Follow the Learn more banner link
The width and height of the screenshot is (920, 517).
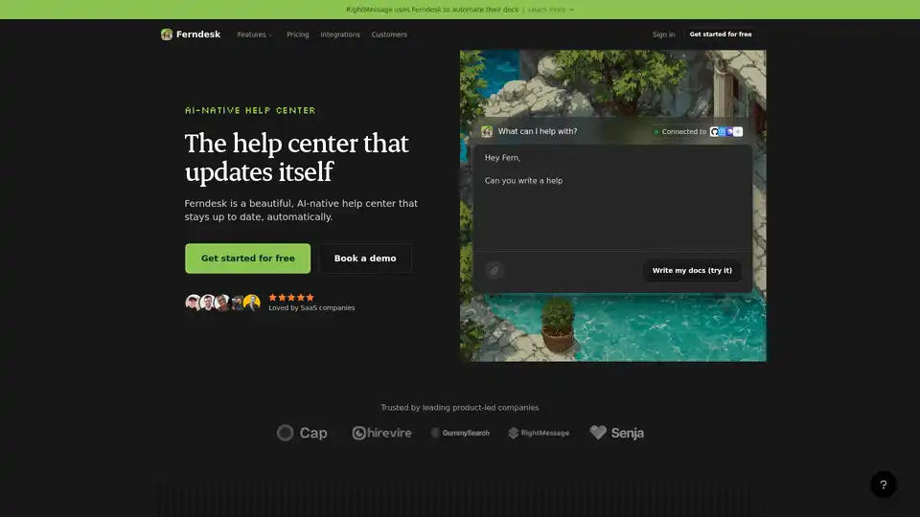pyautogui.click(x=551, y=10)
